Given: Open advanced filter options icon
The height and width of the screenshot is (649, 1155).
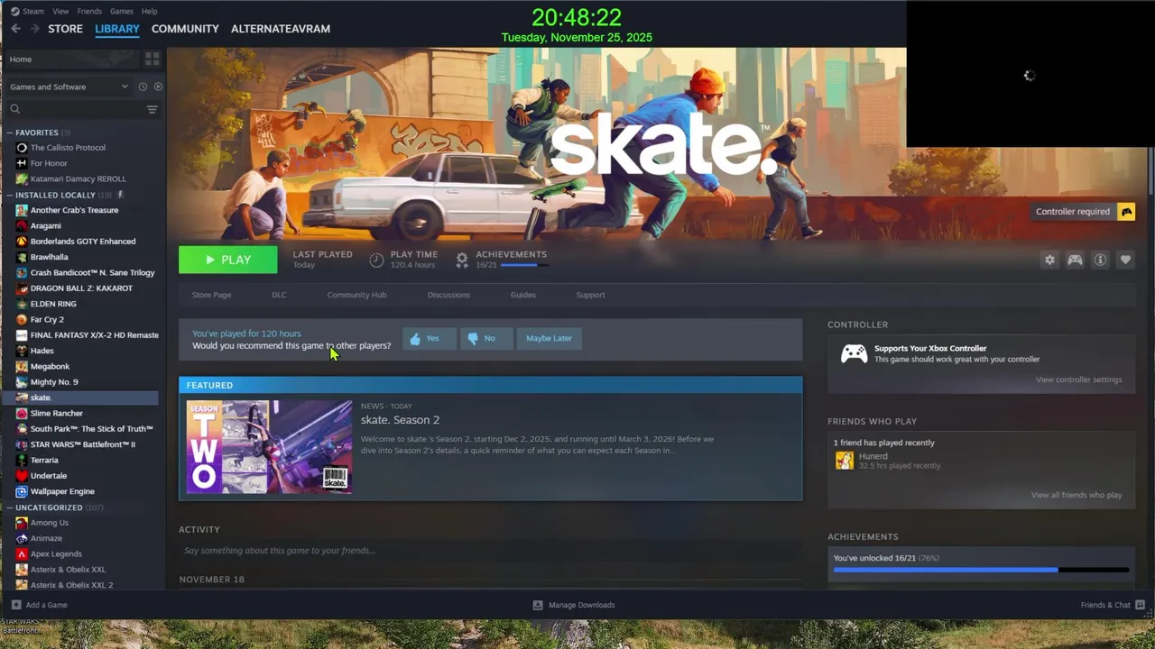Looking at the screenshot, I should pos(152,109).
